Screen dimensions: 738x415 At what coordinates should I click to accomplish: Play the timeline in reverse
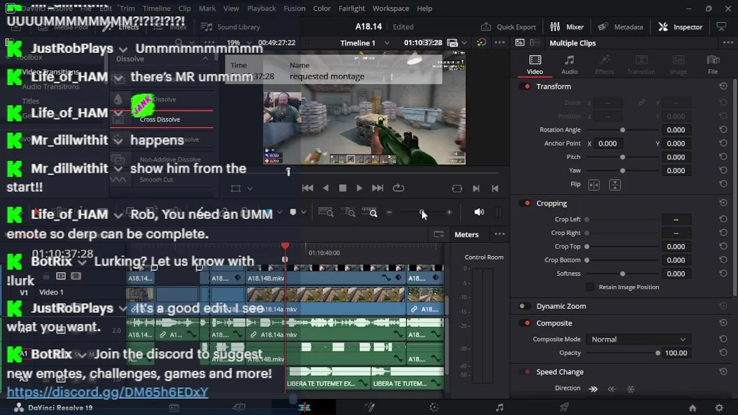326,188
